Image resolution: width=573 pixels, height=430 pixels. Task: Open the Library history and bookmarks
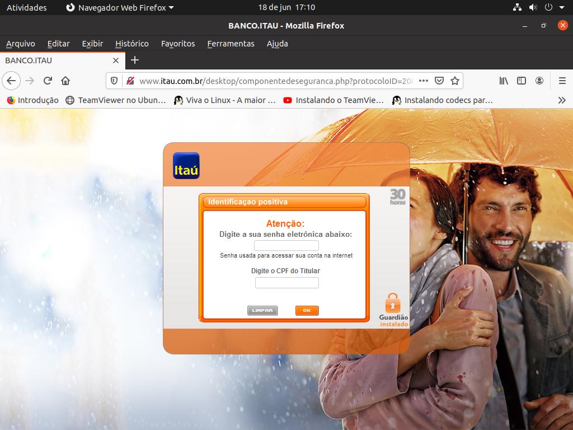tap(504, 81)
